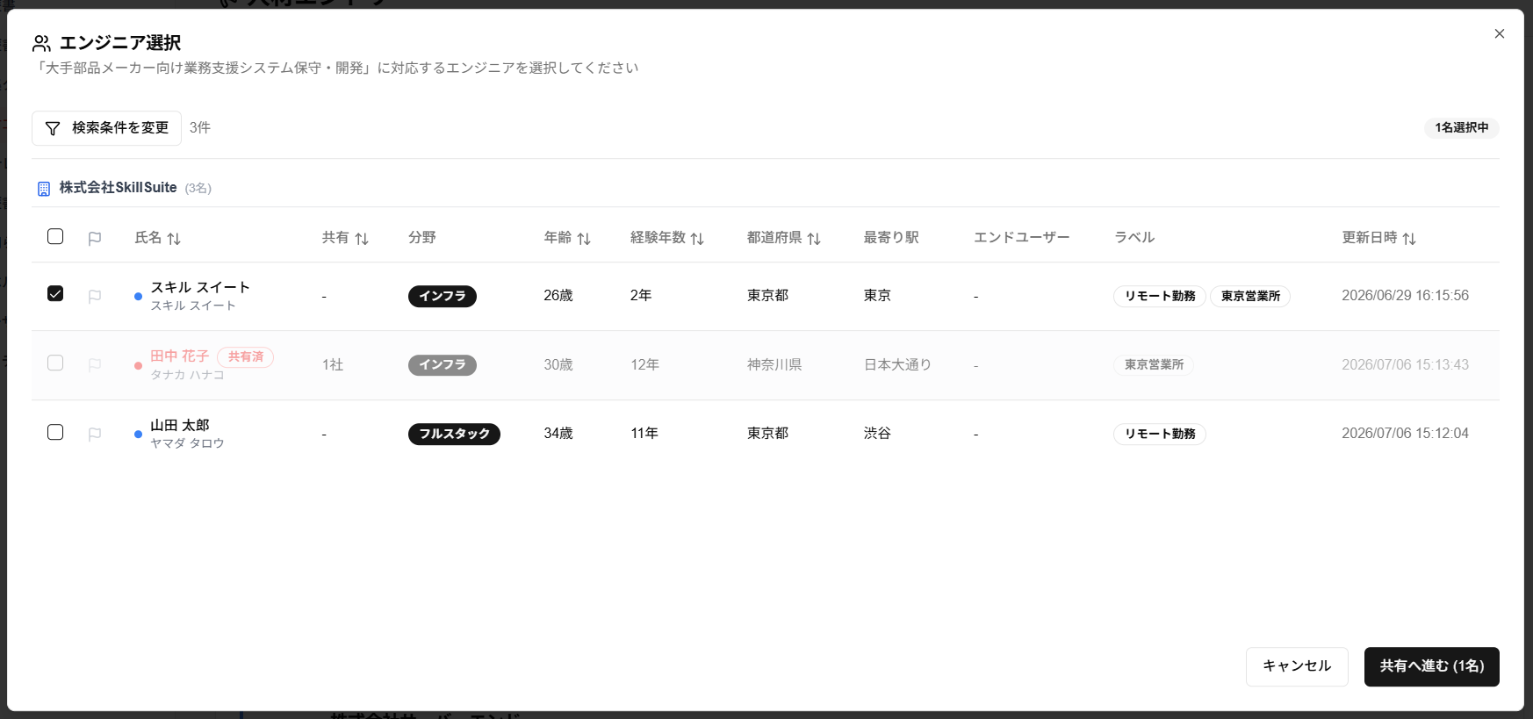
Task: Sort by 更新日時 arrows icon
Action: click(1409, 239)
